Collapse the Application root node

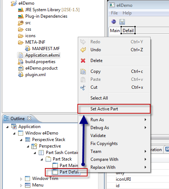click(7, 127)
